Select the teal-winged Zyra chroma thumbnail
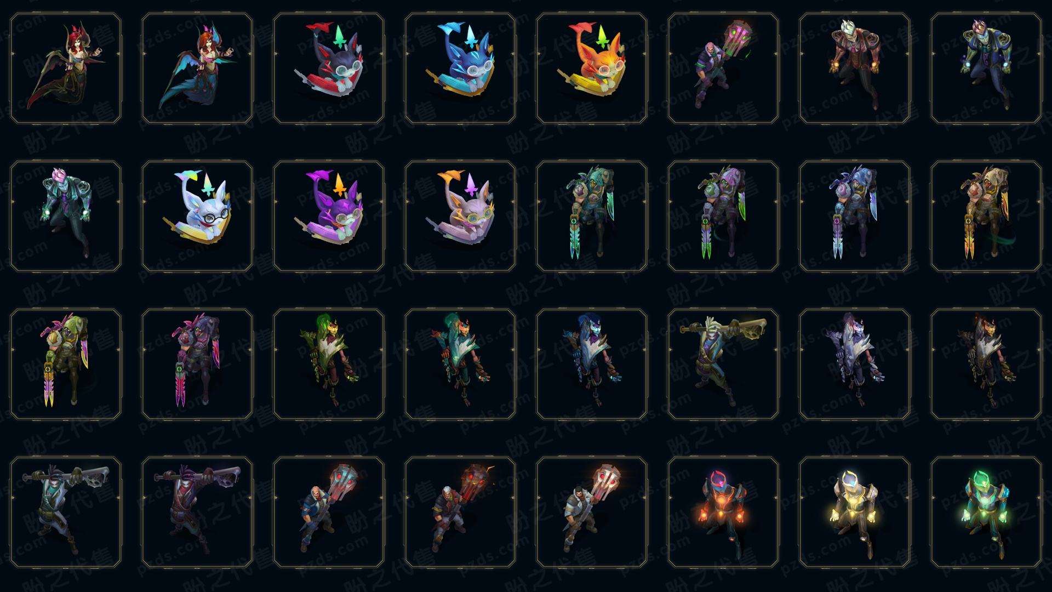 pos(197,68)
